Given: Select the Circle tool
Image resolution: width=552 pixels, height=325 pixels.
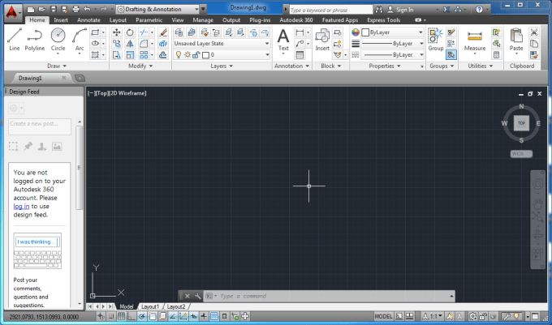Looking at the screenshot, I should pyautogui.click(x=58, y=40).
